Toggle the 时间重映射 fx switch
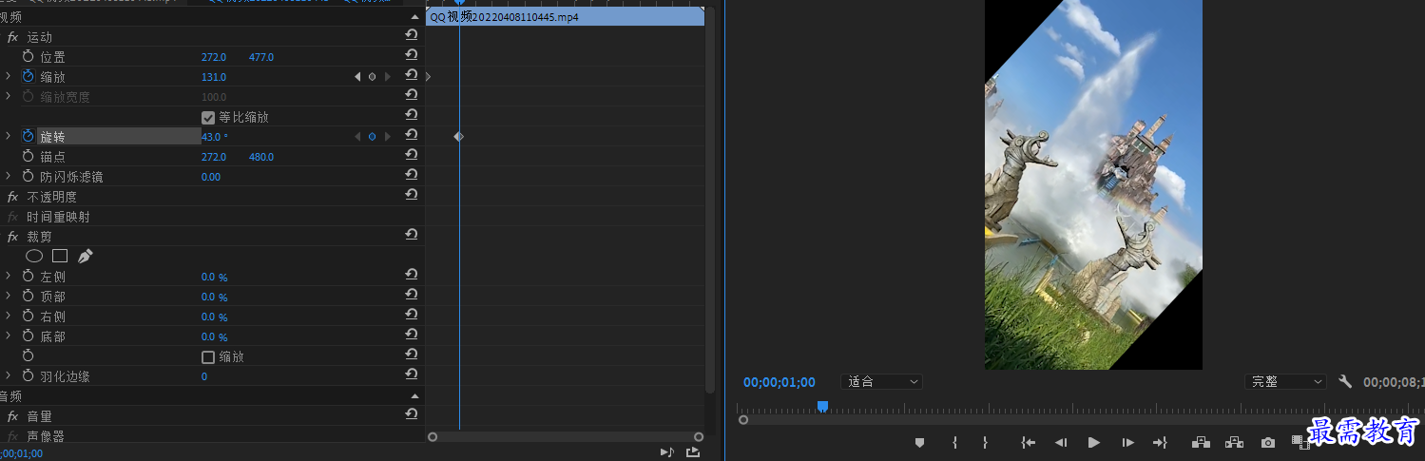 click(12, 217)
